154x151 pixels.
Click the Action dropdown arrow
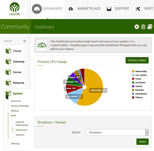click(147, 133)
